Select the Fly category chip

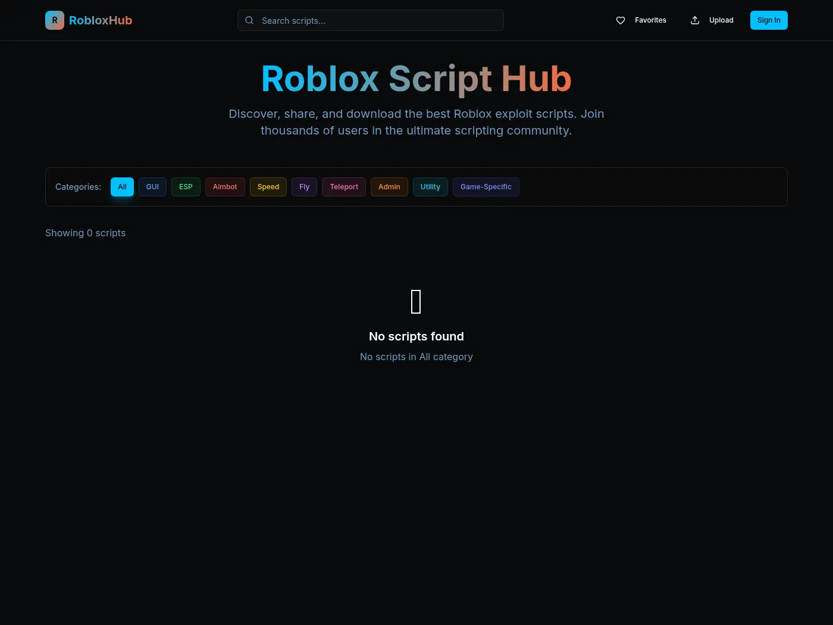coord(304,187)
